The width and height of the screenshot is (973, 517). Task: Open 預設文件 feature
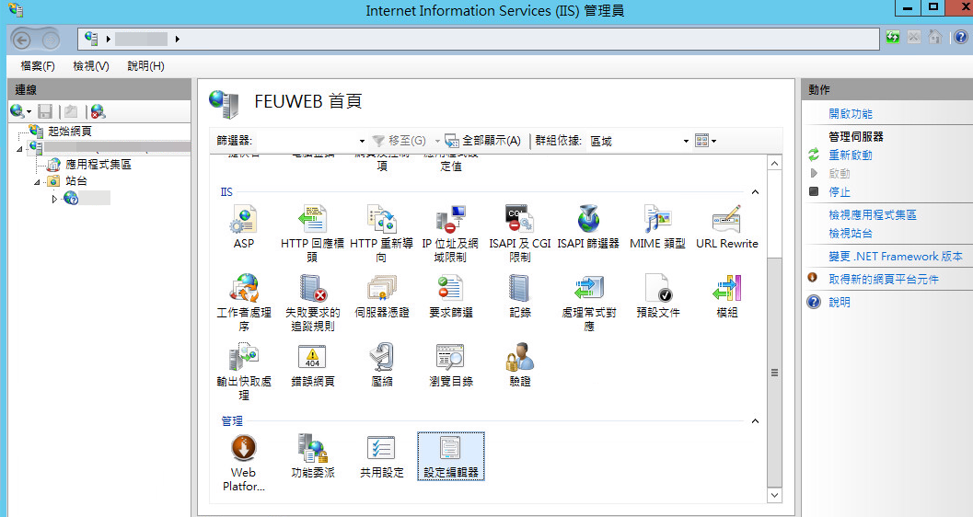coord(658,295)
